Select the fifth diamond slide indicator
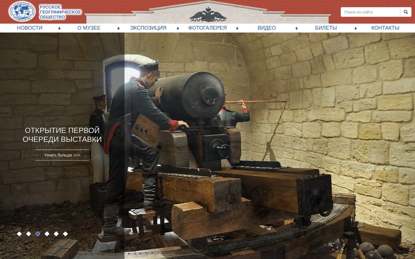 pos(56,234)
